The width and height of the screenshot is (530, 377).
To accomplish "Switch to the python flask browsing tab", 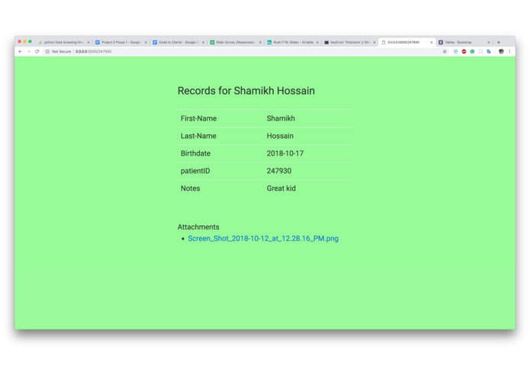I will point(63,42).
